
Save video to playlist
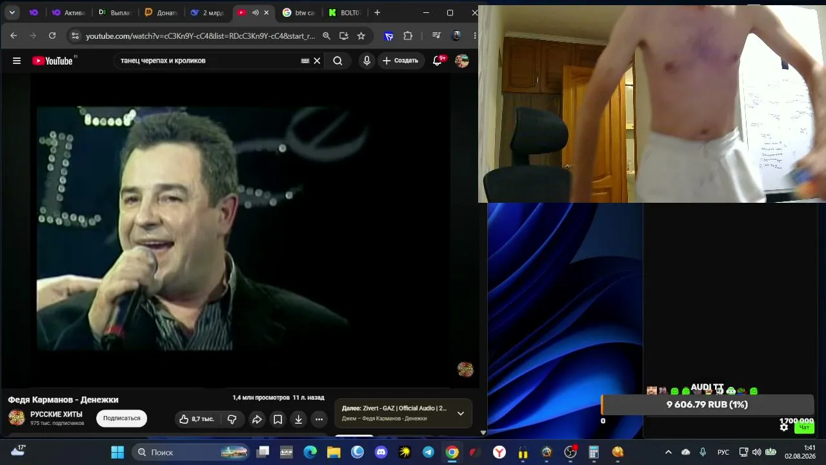click(277, 419)
